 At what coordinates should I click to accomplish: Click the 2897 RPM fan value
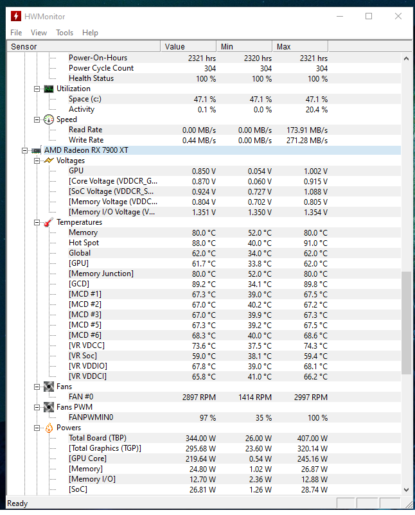[199, 397]
